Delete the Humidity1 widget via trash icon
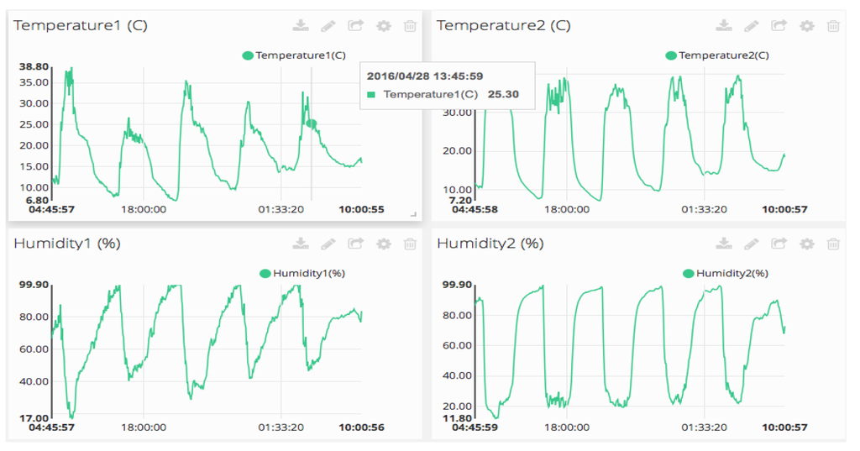This screenshot has width=860, height=451. 410,244
